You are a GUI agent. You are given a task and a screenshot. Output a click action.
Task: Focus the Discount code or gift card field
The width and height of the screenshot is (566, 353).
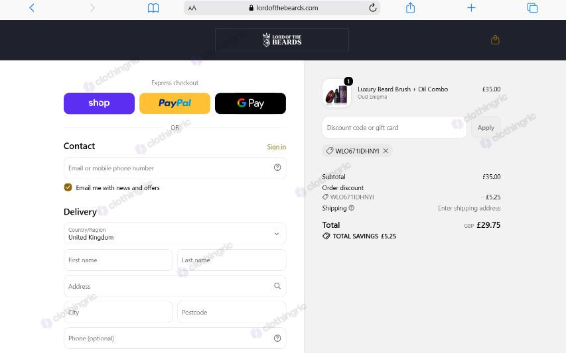(395, 128)
